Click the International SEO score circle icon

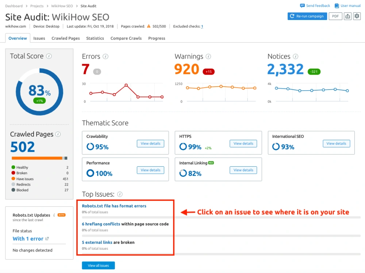[276, 147]
